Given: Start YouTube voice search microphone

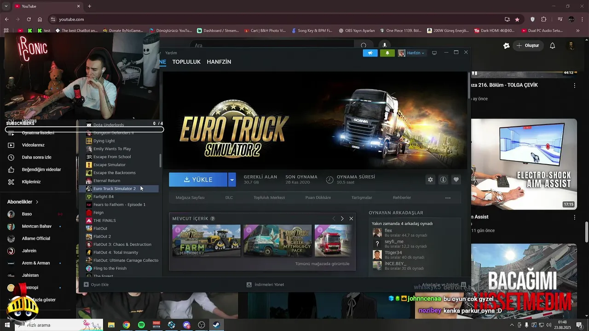Looking at the screenshot, I should (x=385, y=46).
